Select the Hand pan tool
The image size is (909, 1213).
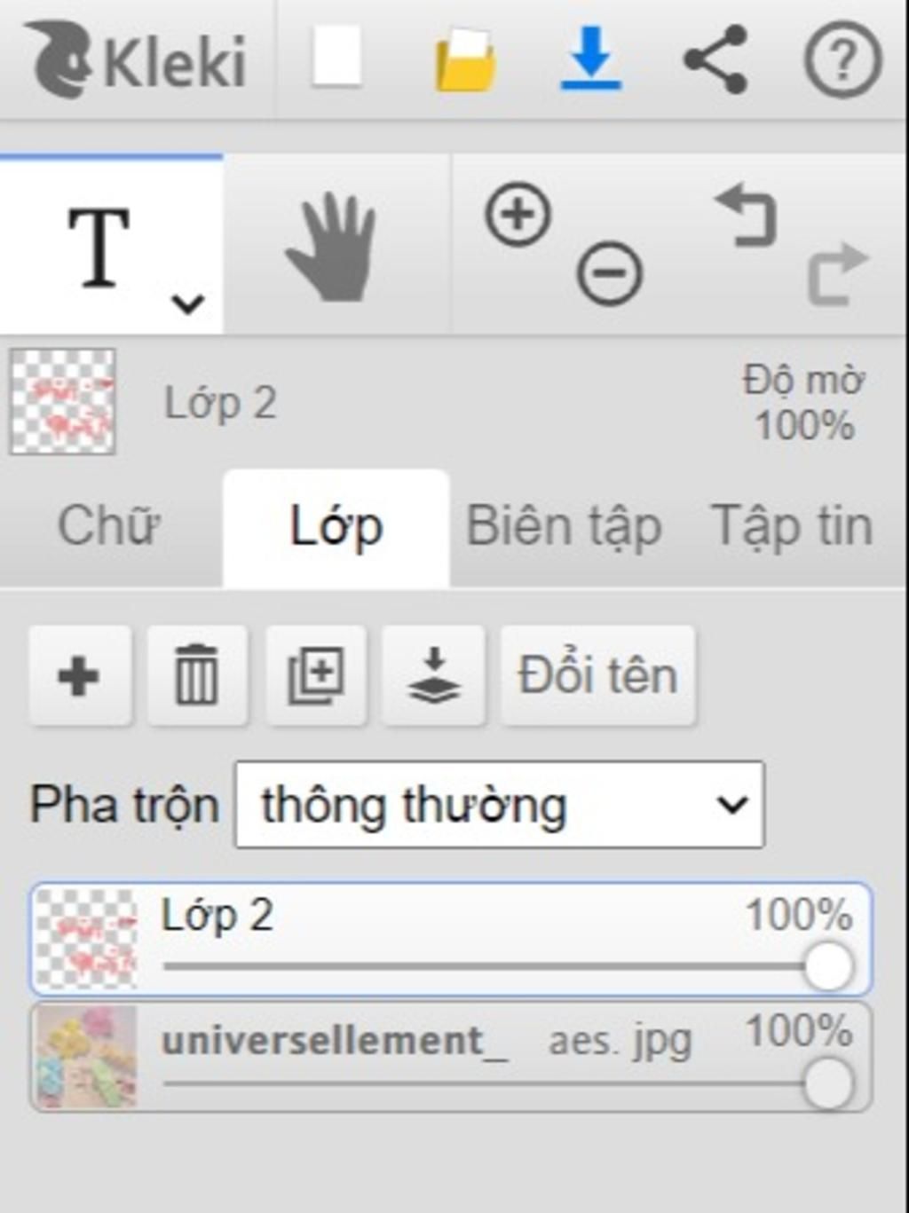click(332, 247)
